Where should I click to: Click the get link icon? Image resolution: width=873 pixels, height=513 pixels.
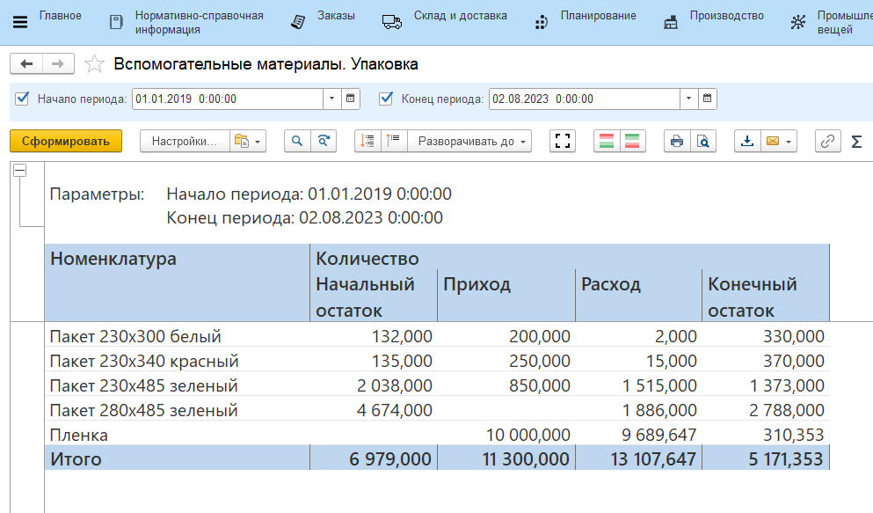pos(827,141)
